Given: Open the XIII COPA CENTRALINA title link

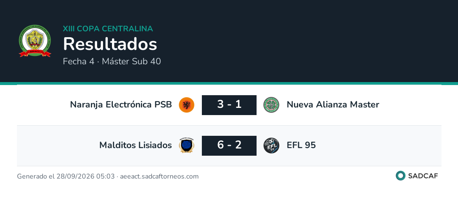Looking at the screenshot, I should pyautogui.click(x=108, y=29).
